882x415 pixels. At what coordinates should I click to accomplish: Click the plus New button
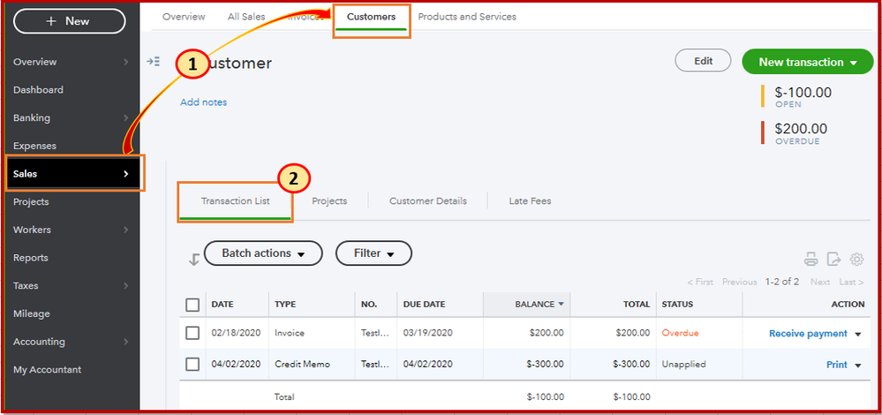point(69,21)
